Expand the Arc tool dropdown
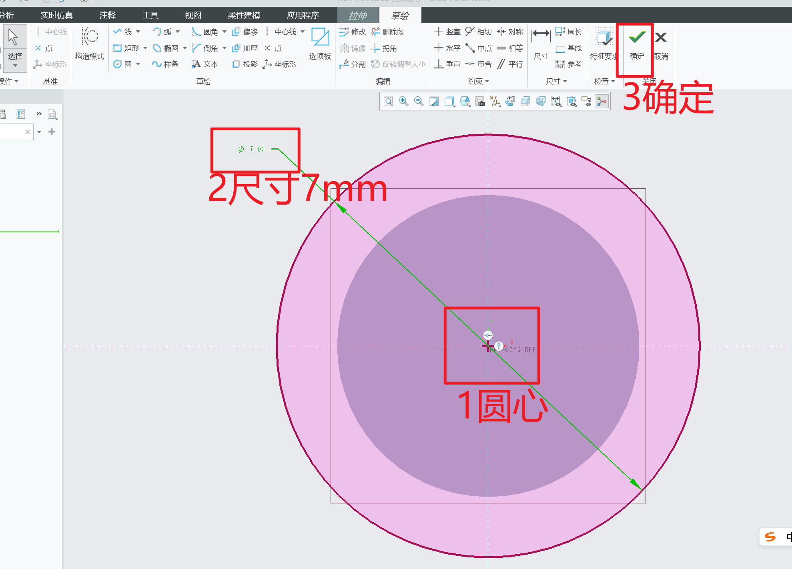 coord(177,32)
